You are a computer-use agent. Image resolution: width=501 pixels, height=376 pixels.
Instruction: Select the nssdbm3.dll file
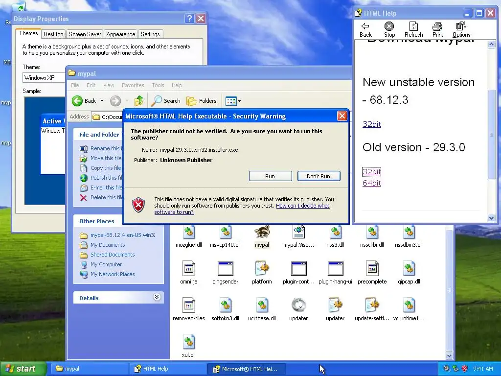(x=409, y=237)
